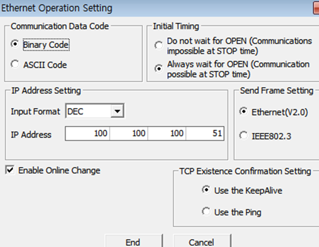This screenshot has width=319, height=247.
Task: Toggle the Enable Online Change checkbox
Action: (11, 170)
